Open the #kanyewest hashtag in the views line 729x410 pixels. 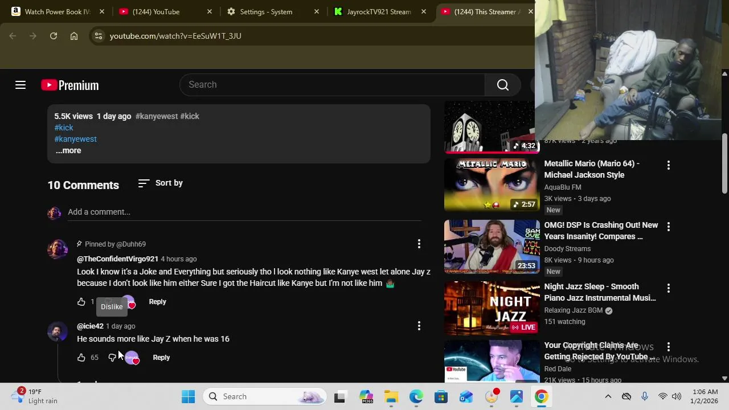coord(157,116)
